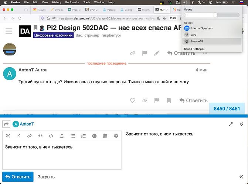Image resolution: width=248 pixels, height=184 pixels.
Task: Click into the reply text input area
Action: click(62, 155)
